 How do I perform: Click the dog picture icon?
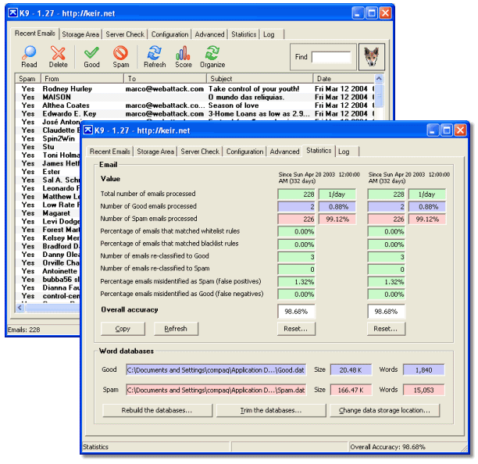(371, 57)
